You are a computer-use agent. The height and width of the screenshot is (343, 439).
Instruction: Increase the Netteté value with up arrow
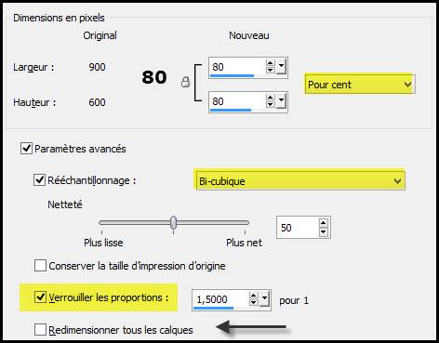coord(324,223)
